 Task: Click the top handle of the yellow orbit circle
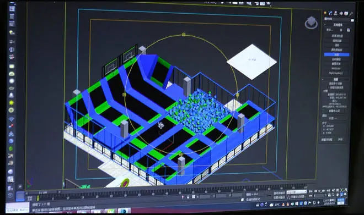tap(184, 35)
